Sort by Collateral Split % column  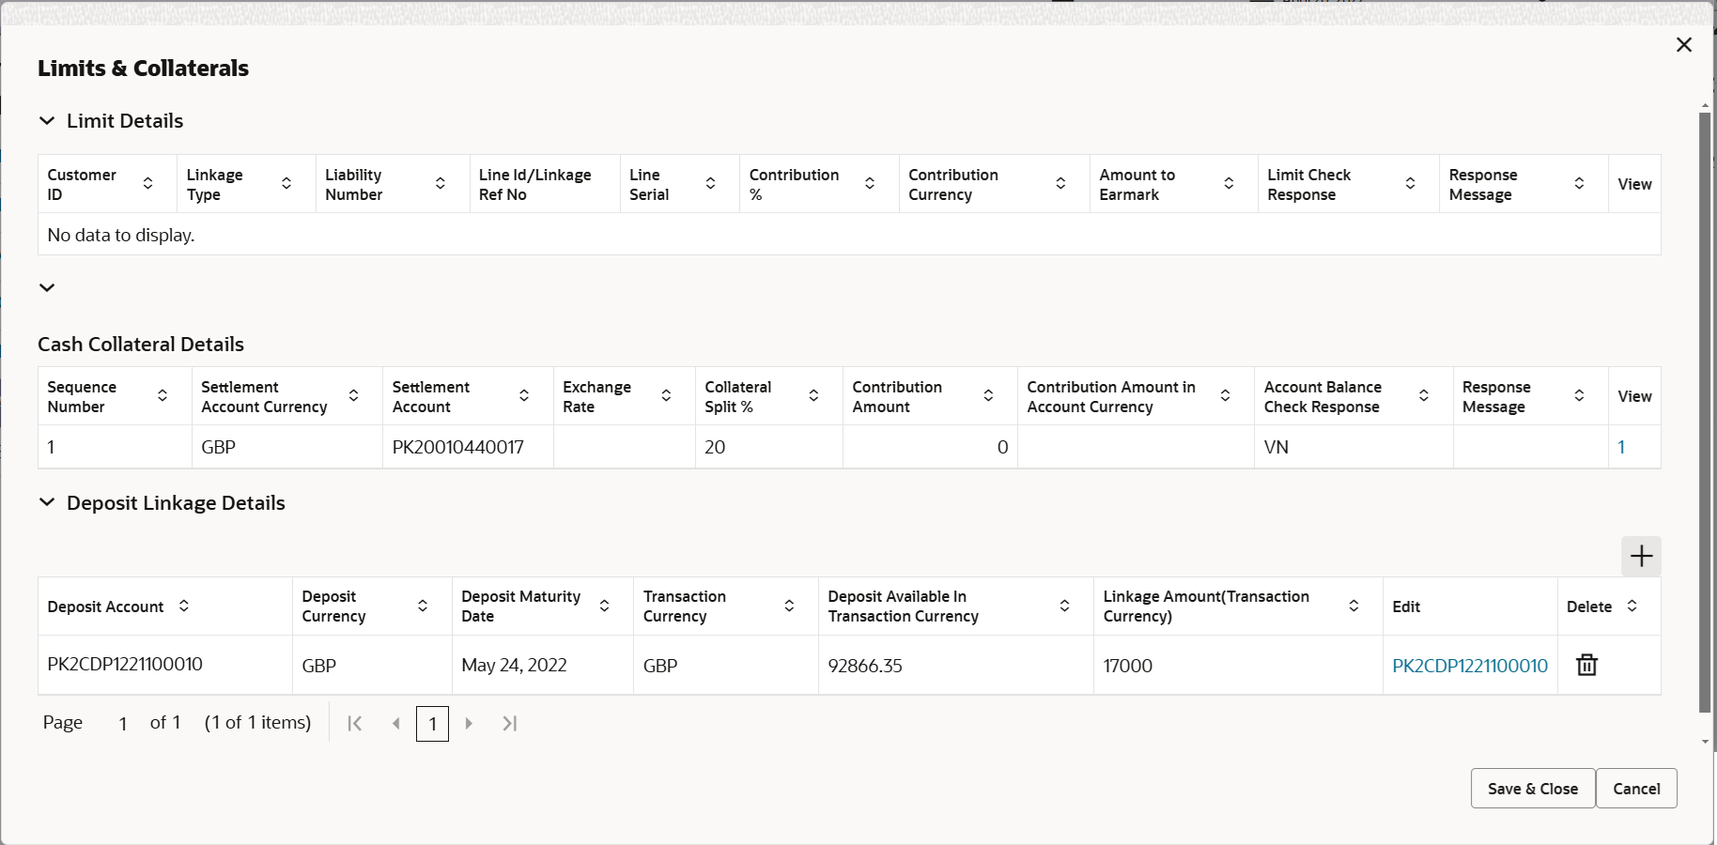point(813,396)
